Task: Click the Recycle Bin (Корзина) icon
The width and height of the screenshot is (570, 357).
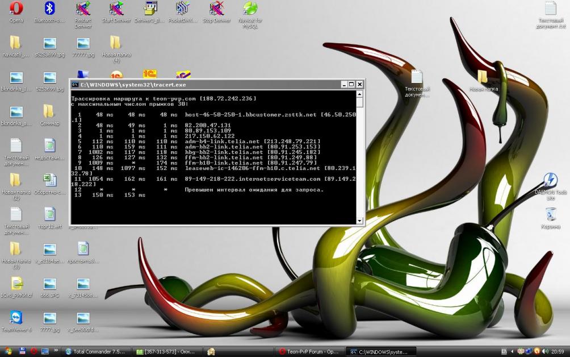Action: [550, 215]
